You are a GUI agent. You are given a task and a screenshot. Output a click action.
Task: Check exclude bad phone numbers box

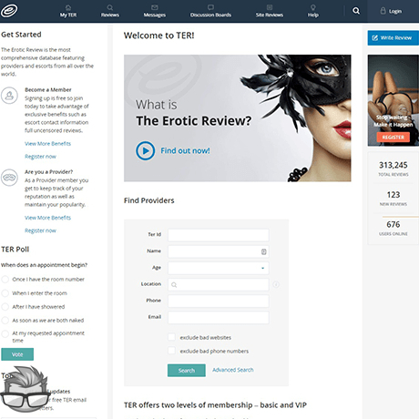pyautogui.click(x=171, y=351)
